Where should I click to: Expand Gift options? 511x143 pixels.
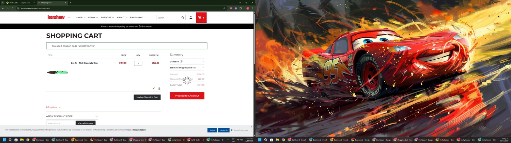point(53,107)
